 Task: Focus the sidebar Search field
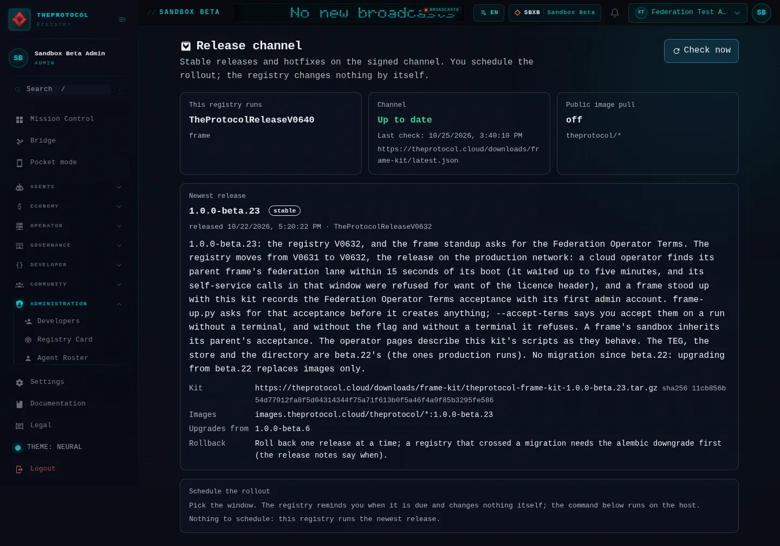pyautogui.click(x=69, y=89)
